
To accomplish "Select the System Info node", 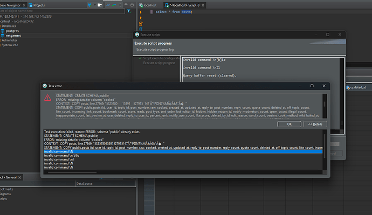I will (x=10, y=45).
